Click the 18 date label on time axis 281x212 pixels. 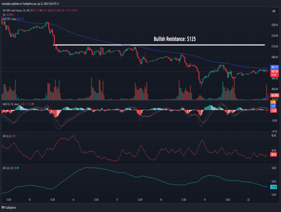point(161,200)
